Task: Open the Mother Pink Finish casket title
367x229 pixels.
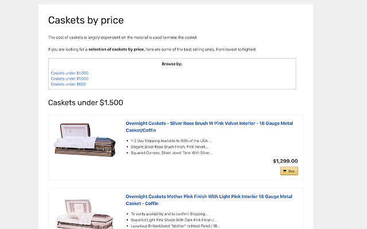Action: (x=209, y=200)
